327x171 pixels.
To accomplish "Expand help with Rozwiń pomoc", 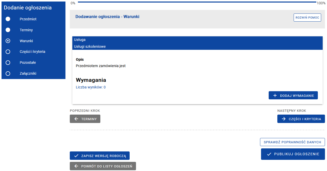I will pos(307,18).
